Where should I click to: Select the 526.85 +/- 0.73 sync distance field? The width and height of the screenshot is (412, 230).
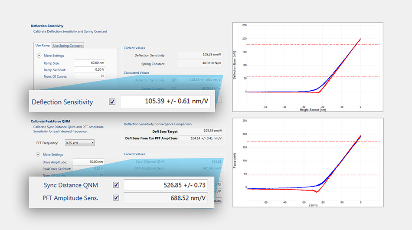(166, 185)
